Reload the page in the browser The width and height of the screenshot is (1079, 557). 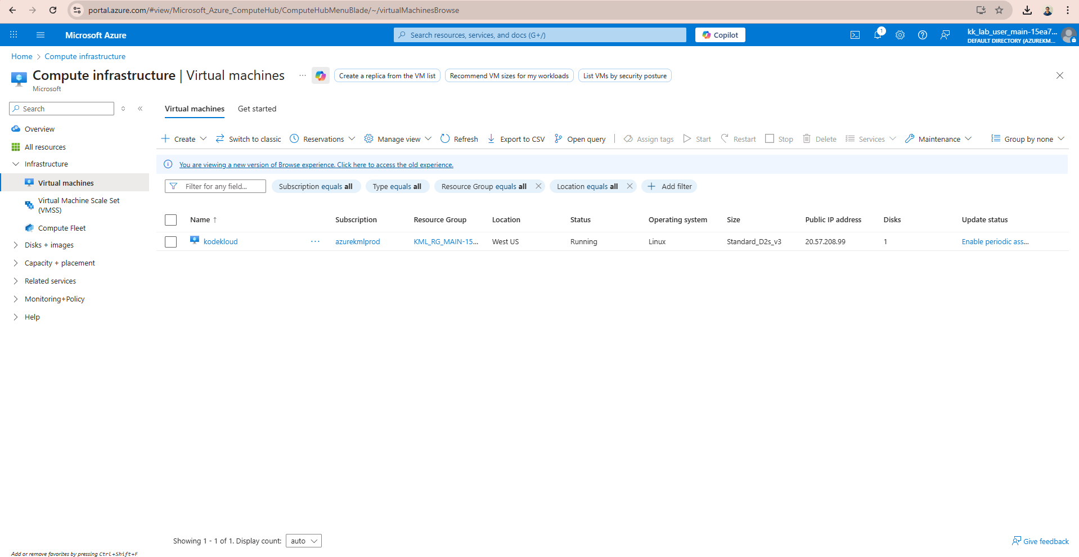click(x=53, y=10)
